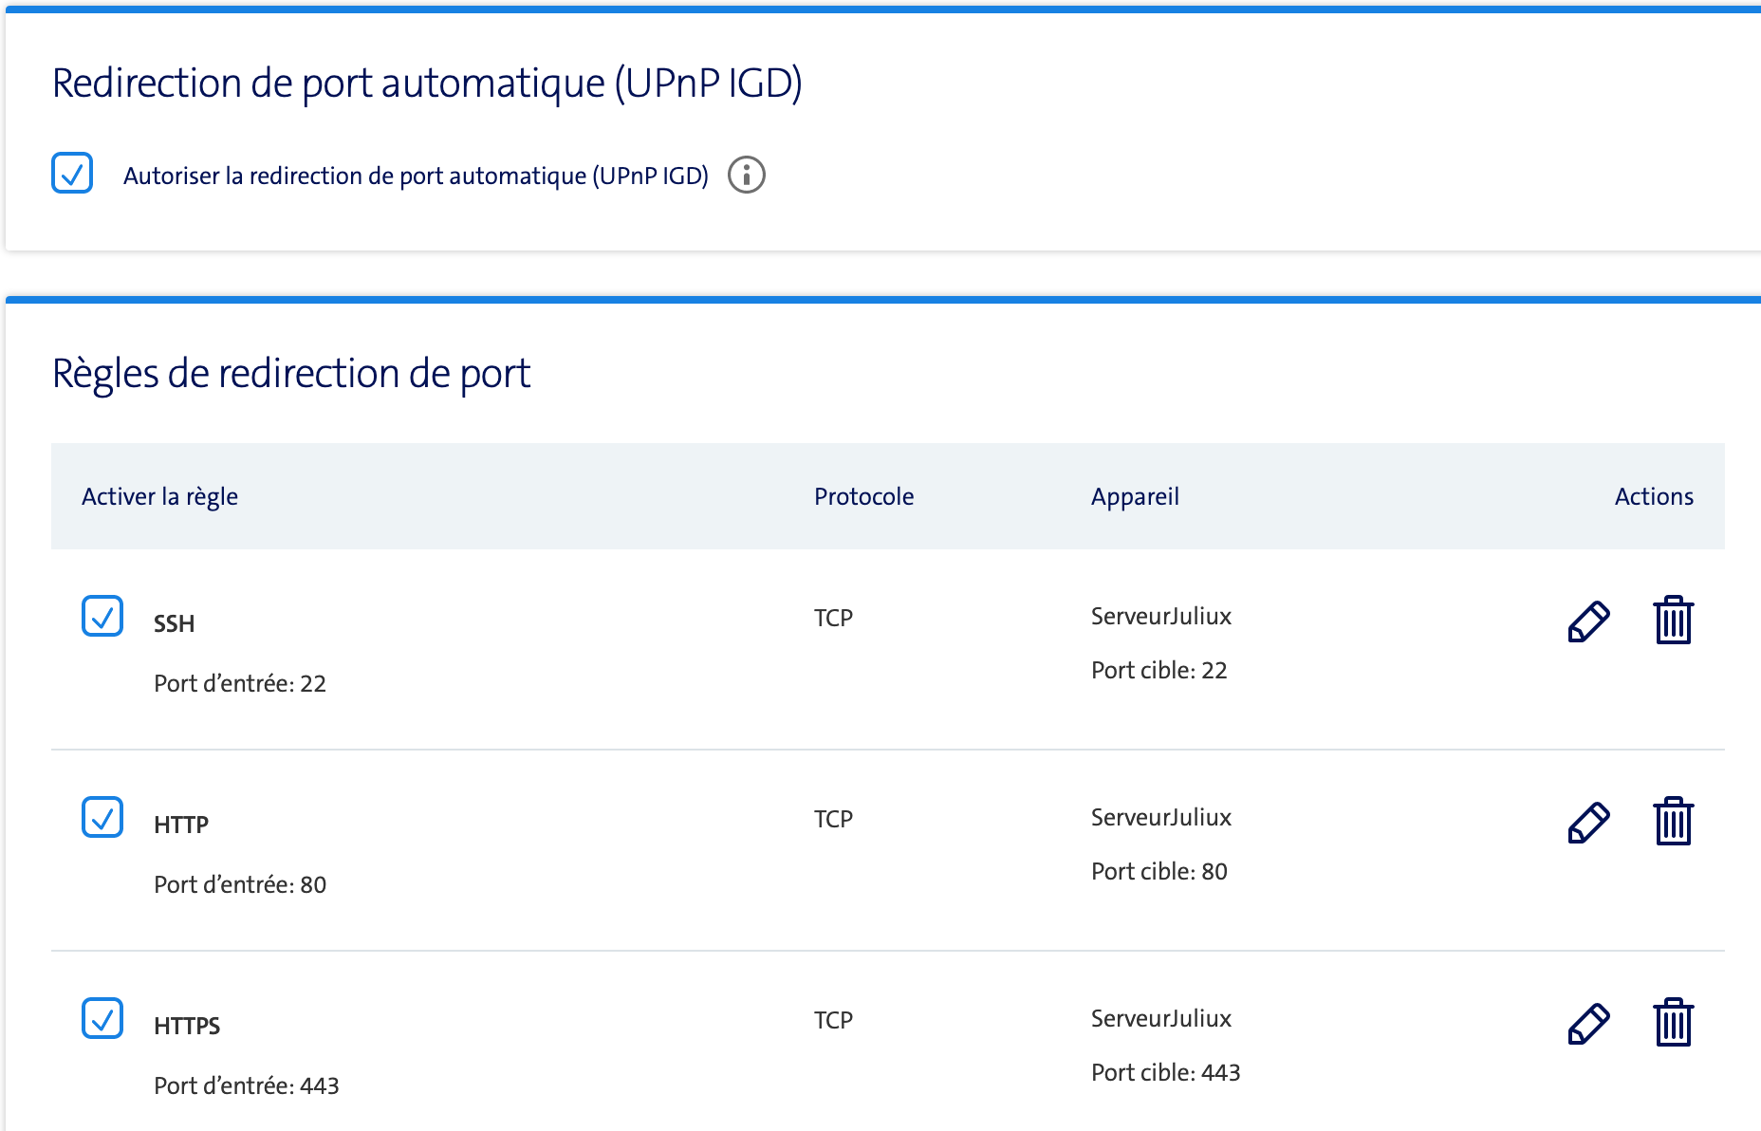The image size is (1761, 1131).
Task: Click the Autoriser la redirection label text
Action: (x=416, y=176)
